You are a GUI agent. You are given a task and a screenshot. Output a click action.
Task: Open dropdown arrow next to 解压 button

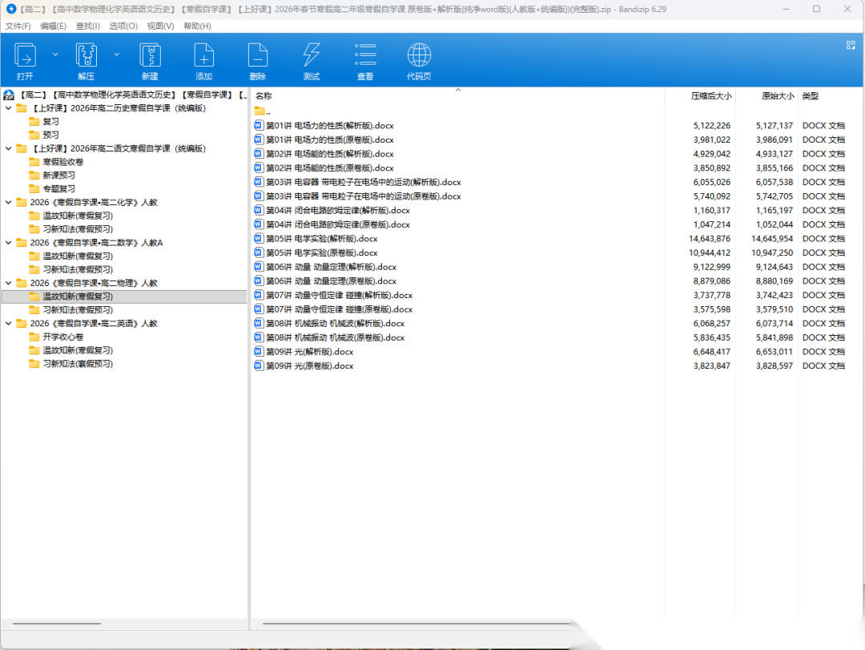pyautogui.click(x=117, y=55)
